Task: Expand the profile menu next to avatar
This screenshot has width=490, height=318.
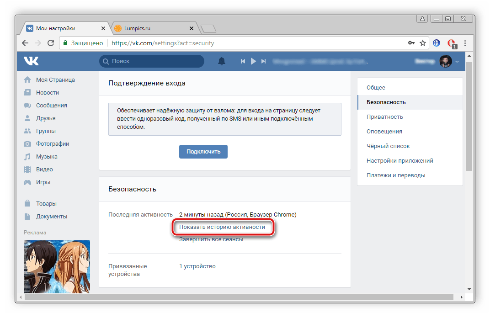Action: coord(457,62)
